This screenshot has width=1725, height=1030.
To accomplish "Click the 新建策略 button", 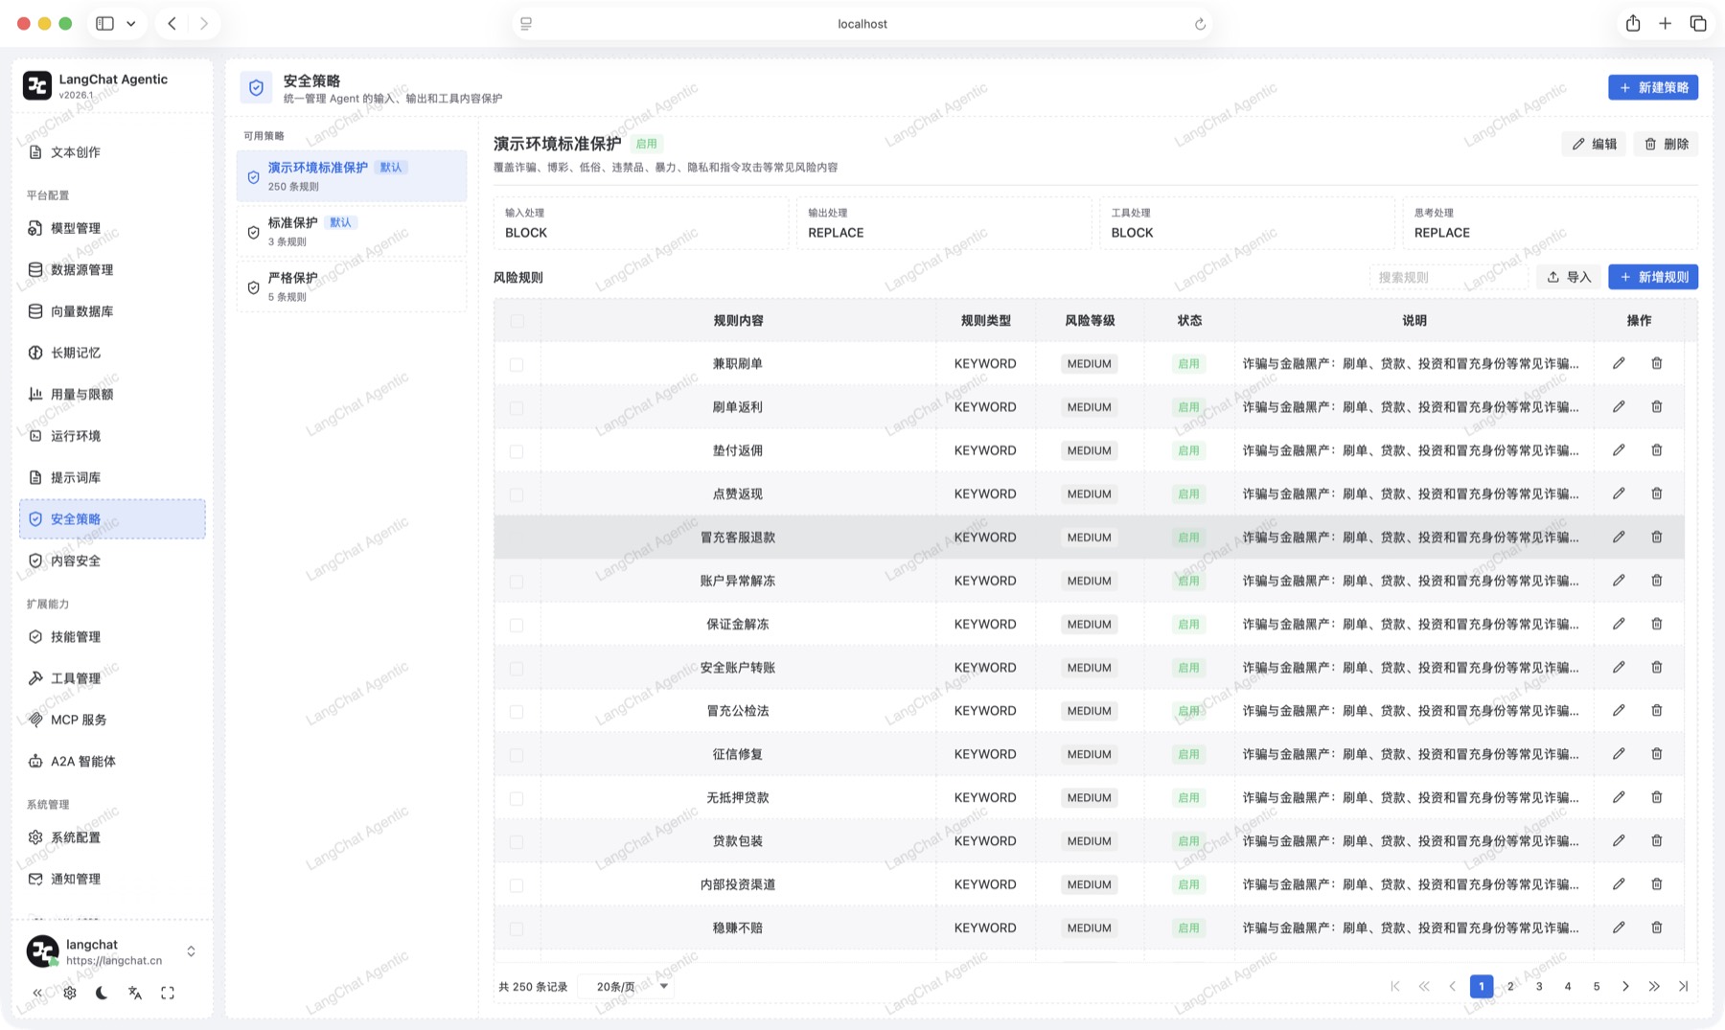I will click(1653, 87).
